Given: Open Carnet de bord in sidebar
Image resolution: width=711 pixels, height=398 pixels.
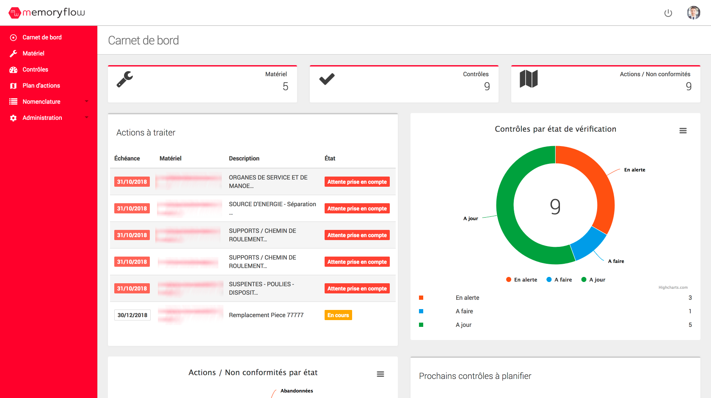Looking at the screenshot, I should point(42,37).
